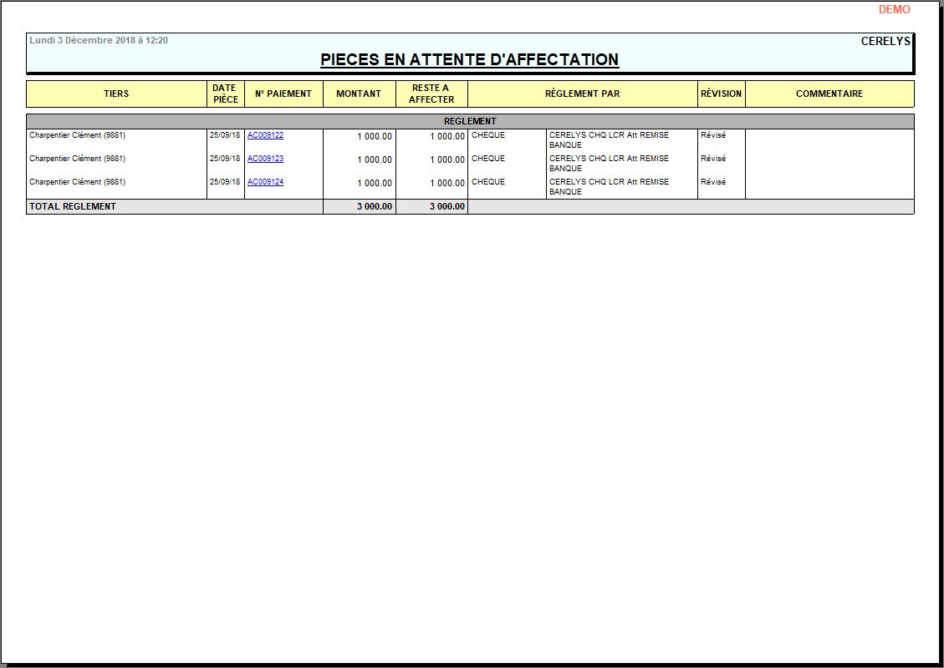The width and height of the screenshot is (944, 668).
Task: Open payment link AC009122
Action: 265,135
